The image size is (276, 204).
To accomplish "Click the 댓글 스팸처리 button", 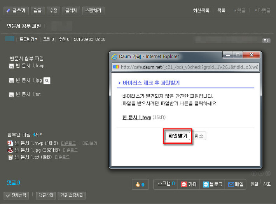I will tap(72, 195).
